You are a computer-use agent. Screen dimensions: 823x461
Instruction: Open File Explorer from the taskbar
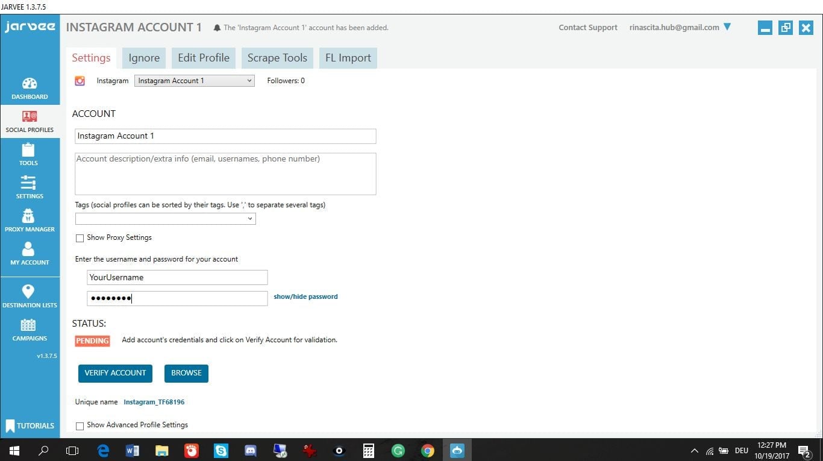(x=161, y=450)
